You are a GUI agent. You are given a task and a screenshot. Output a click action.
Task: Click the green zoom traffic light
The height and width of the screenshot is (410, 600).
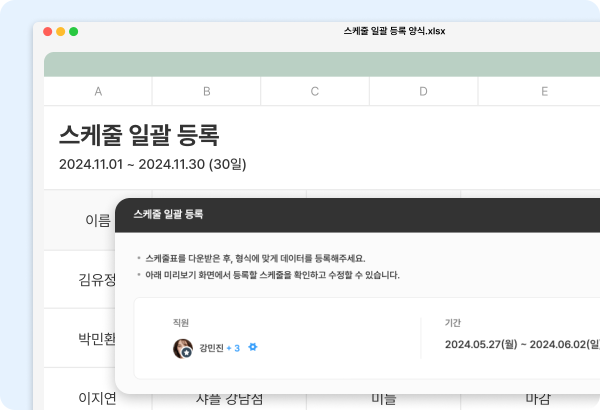tap(73, 31)
